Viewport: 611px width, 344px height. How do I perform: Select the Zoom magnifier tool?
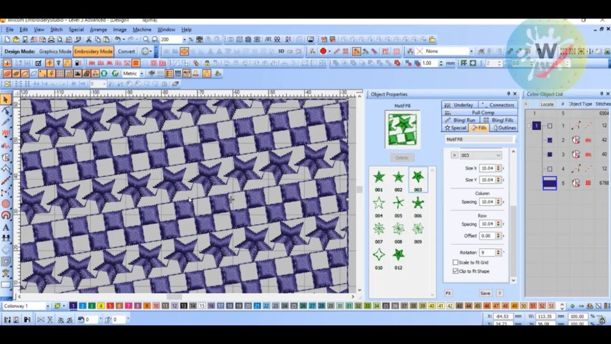(146, 40)
